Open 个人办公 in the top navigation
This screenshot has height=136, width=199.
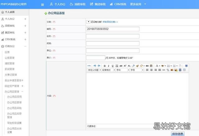[x=58, y=4]
